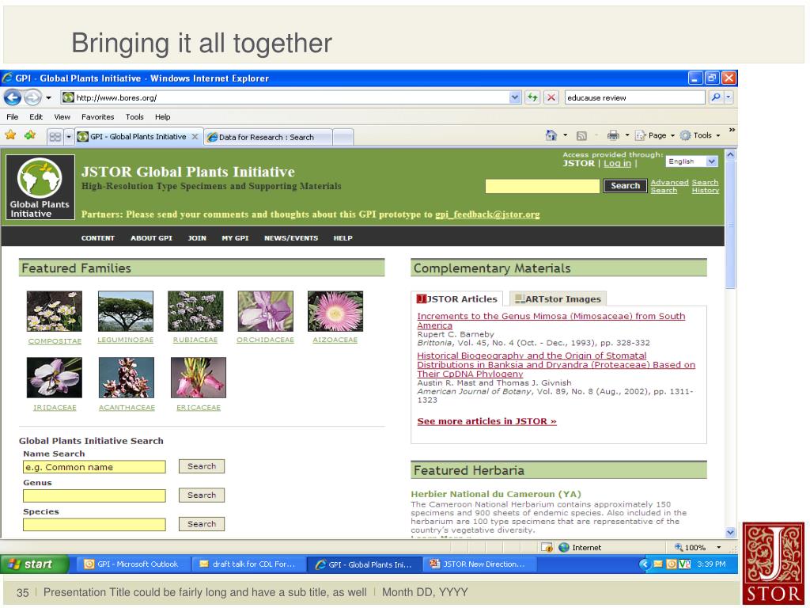
Task: Open the search provider dropdown arrow
Action: (x=729, y=97)
